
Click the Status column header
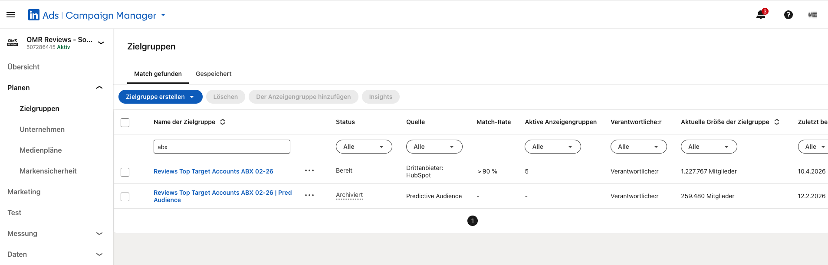click(x=345, y=122)
